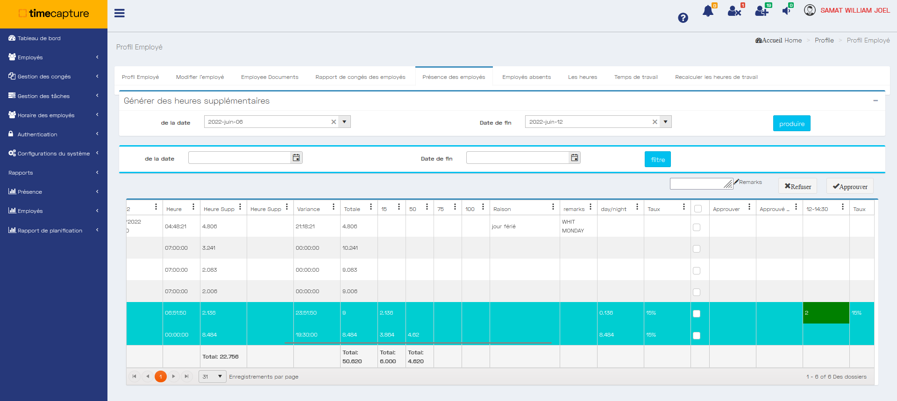Open the absent users icon with red badge
Screen dimensions: 897x401
click(x=735, y=11)
